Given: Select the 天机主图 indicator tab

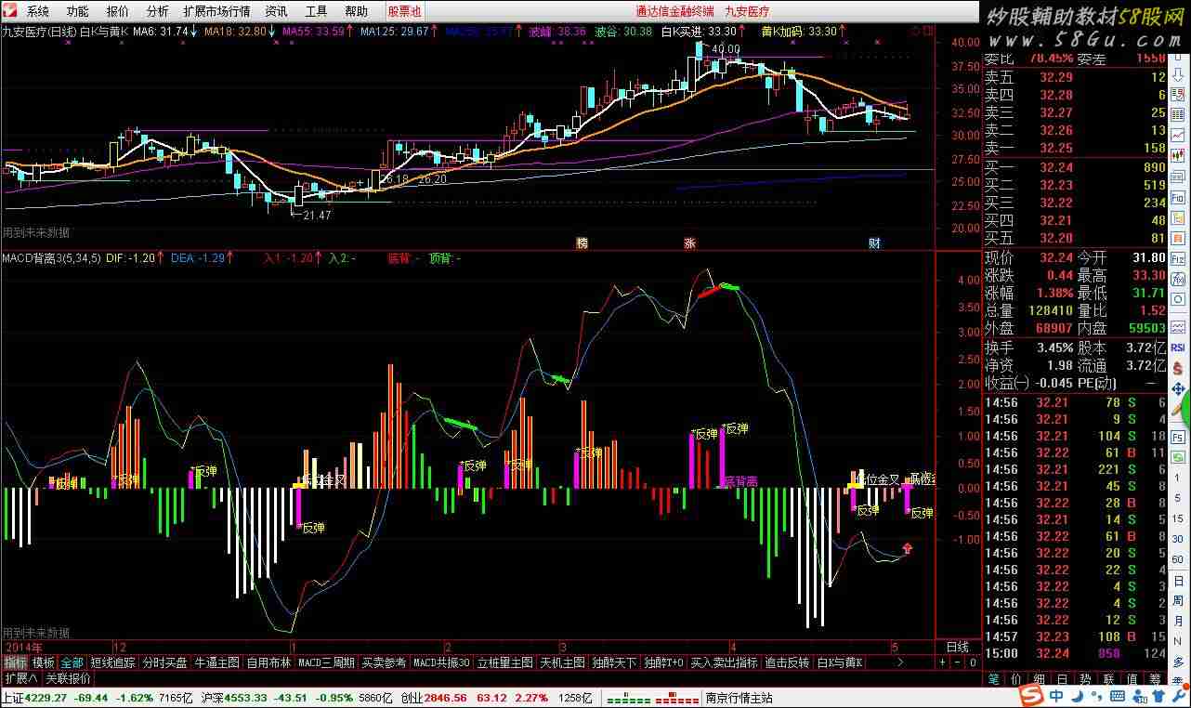Looking at the screenshot, I should (x=562, y=663).
